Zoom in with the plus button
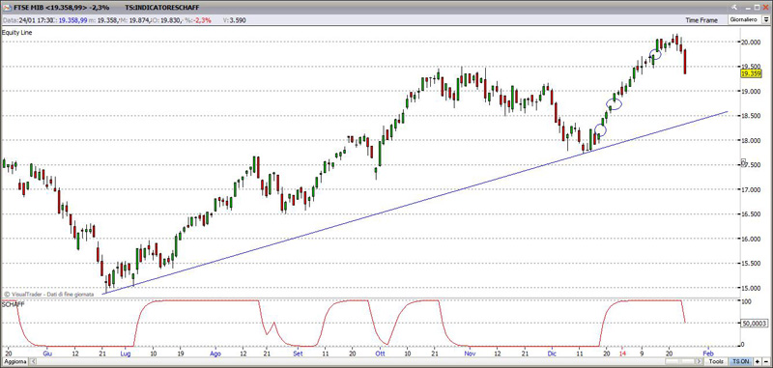This screenshot has height=368, width=773. pos(758,361)
